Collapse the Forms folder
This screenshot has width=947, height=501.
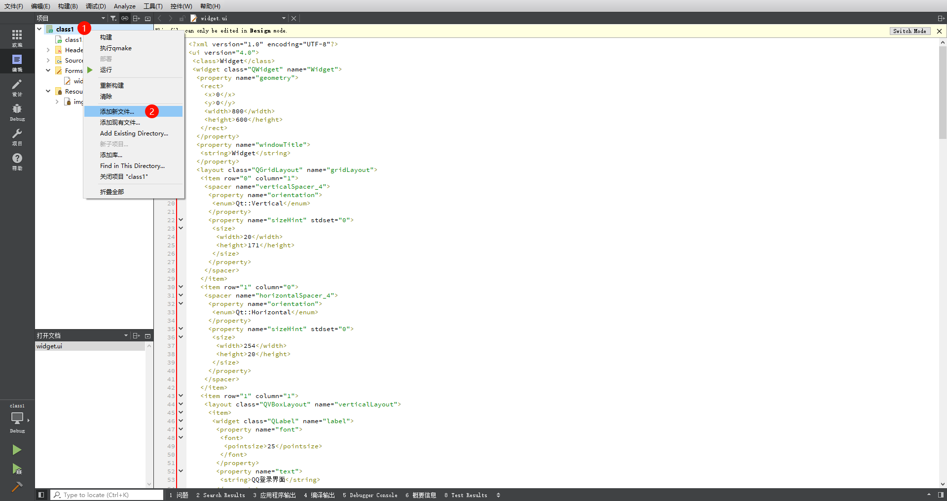pyautogui.click(x=48, y=70)
